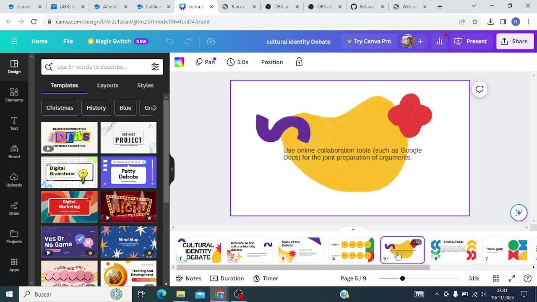Reload the browser page
Image resolution: width=537 pixels, height=302 pixels.
(x=34, y=21)
